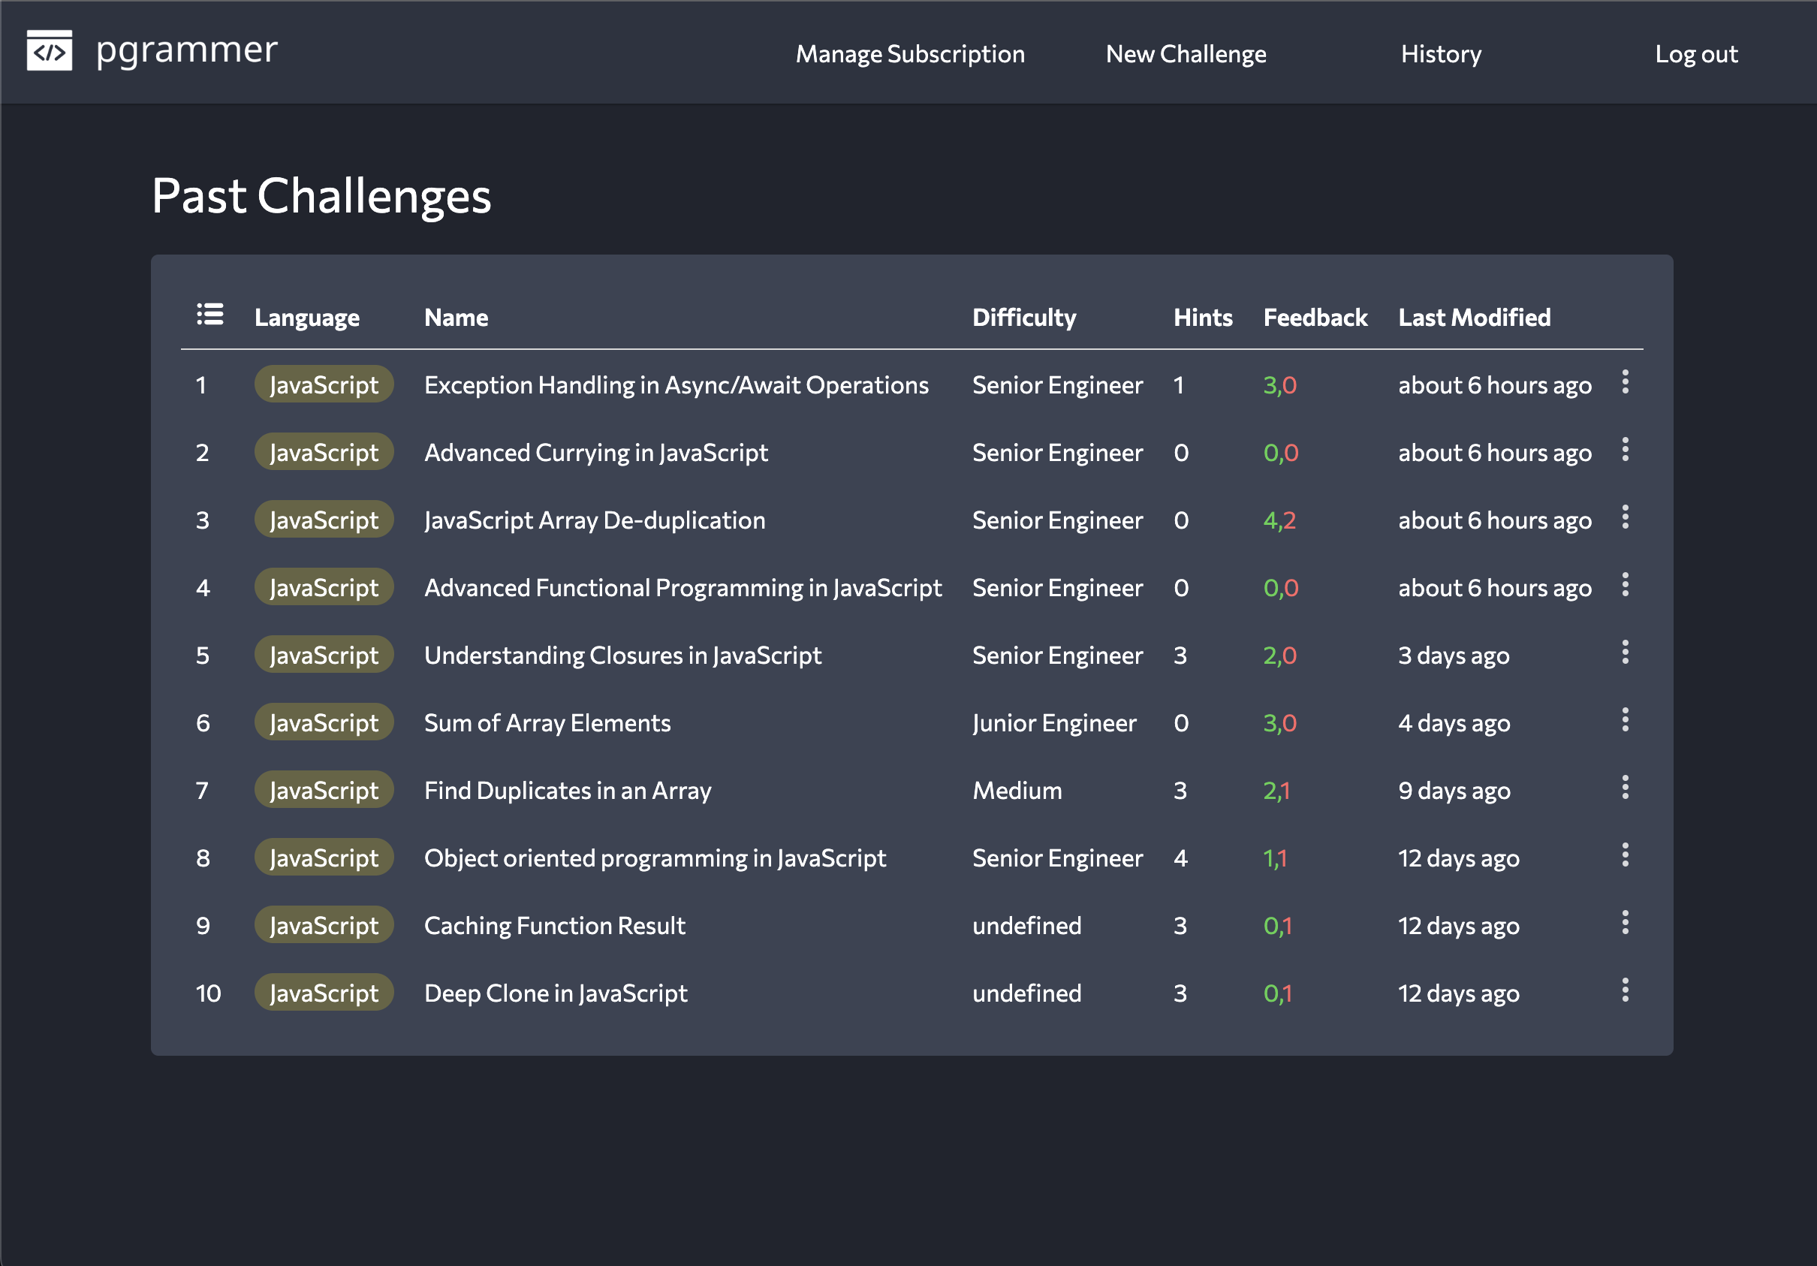The image size is (1817, 1266).
Task: Open options menu for Find Duplicates row
Action: pyautogui.click(x=1625, y=788)
